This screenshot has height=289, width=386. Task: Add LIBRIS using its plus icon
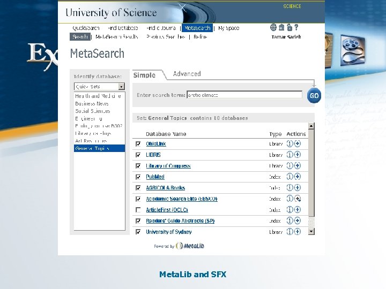(298, 155)
